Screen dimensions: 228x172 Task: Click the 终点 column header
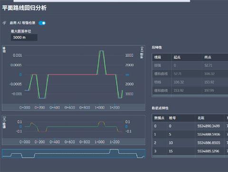click(x=208, y=57)
